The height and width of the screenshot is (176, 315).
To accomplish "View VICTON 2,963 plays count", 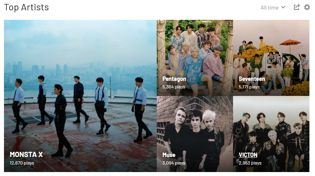I will click(x=250, y=163).
